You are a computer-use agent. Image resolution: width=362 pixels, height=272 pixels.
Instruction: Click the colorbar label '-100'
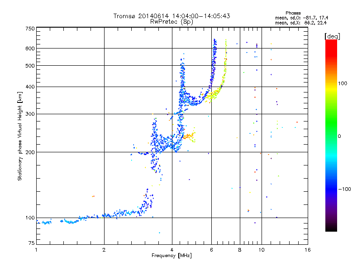pos(345,189)
